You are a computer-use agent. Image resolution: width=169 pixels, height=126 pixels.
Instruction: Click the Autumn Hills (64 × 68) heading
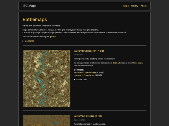[x=88, y=116]
